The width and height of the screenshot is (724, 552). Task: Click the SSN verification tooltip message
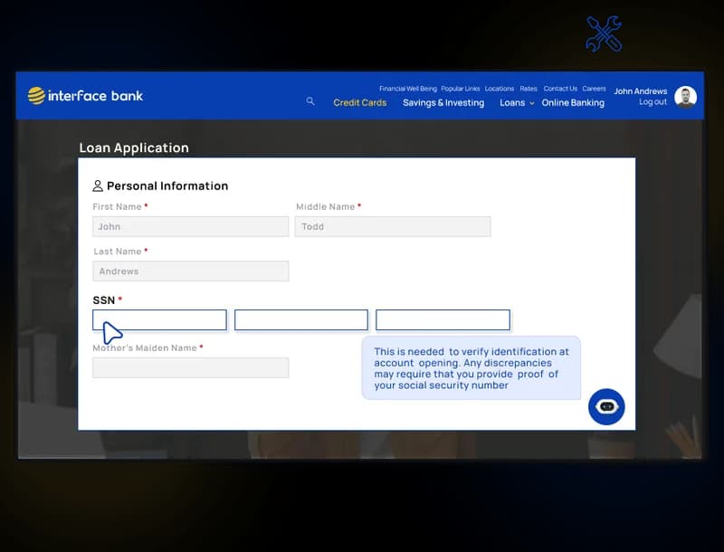(x=471, y=368)
